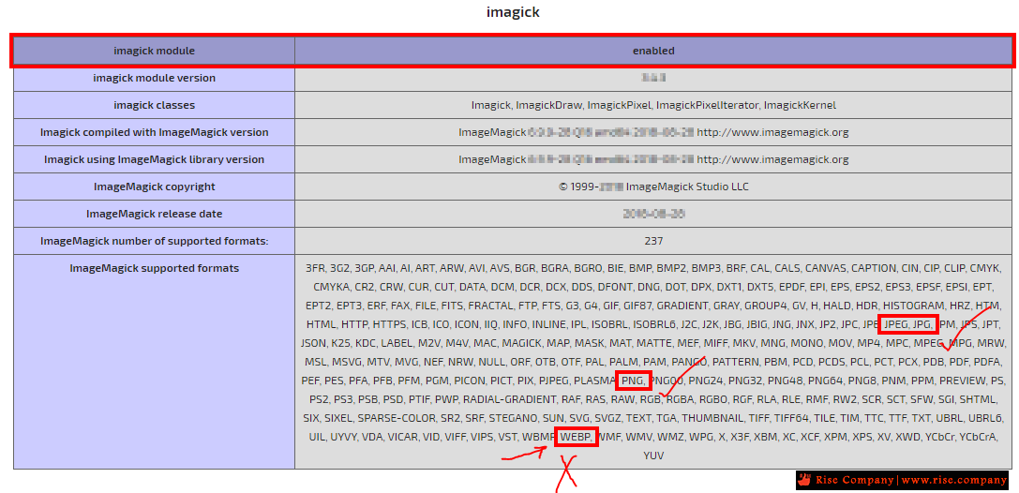The width and height of the screenshot is (1019, 493).
Task: Select the "237" formats count value
Action: point(653,241)
